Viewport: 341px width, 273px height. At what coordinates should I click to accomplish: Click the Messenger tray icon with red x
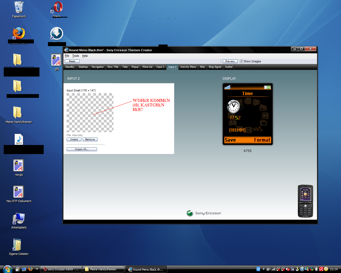[307, 269]
